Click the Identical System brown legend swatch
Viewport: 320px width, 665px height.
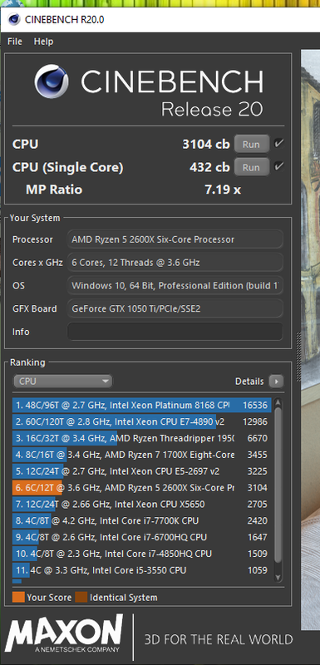tap(81, 598)
